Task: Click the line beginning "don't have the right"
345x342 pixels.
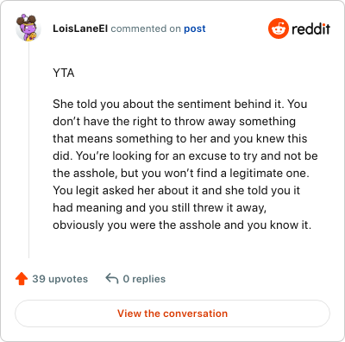Action: point(174,121)
